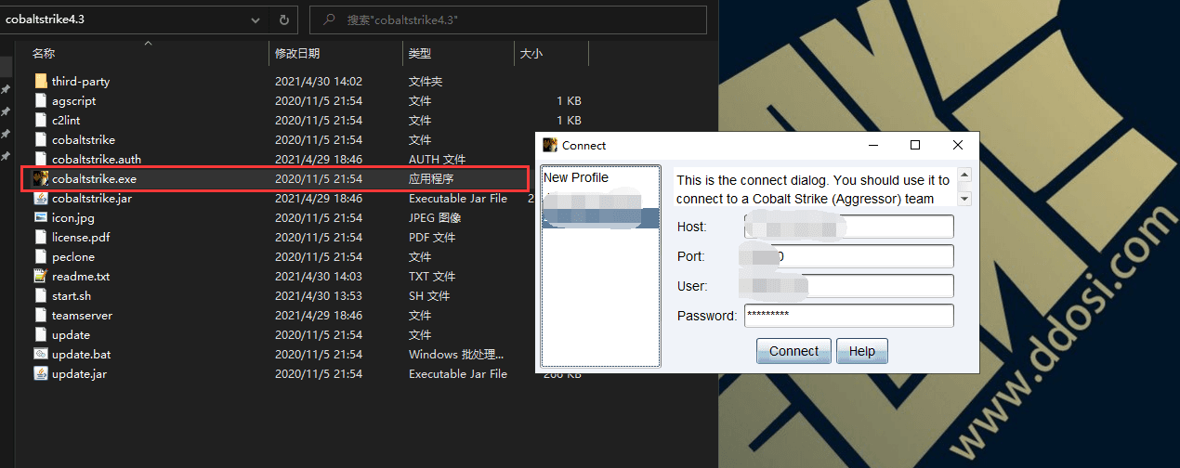Select the cobaltstrike.exe file name
Viewport: 1180px width, 468px height.
[94, 178]
